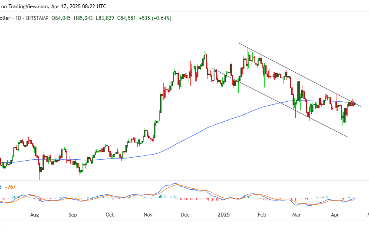This screenshot has width=369, height=236.
Task: Click the Apr label on time axis
Action: click(x=335, y=215)
